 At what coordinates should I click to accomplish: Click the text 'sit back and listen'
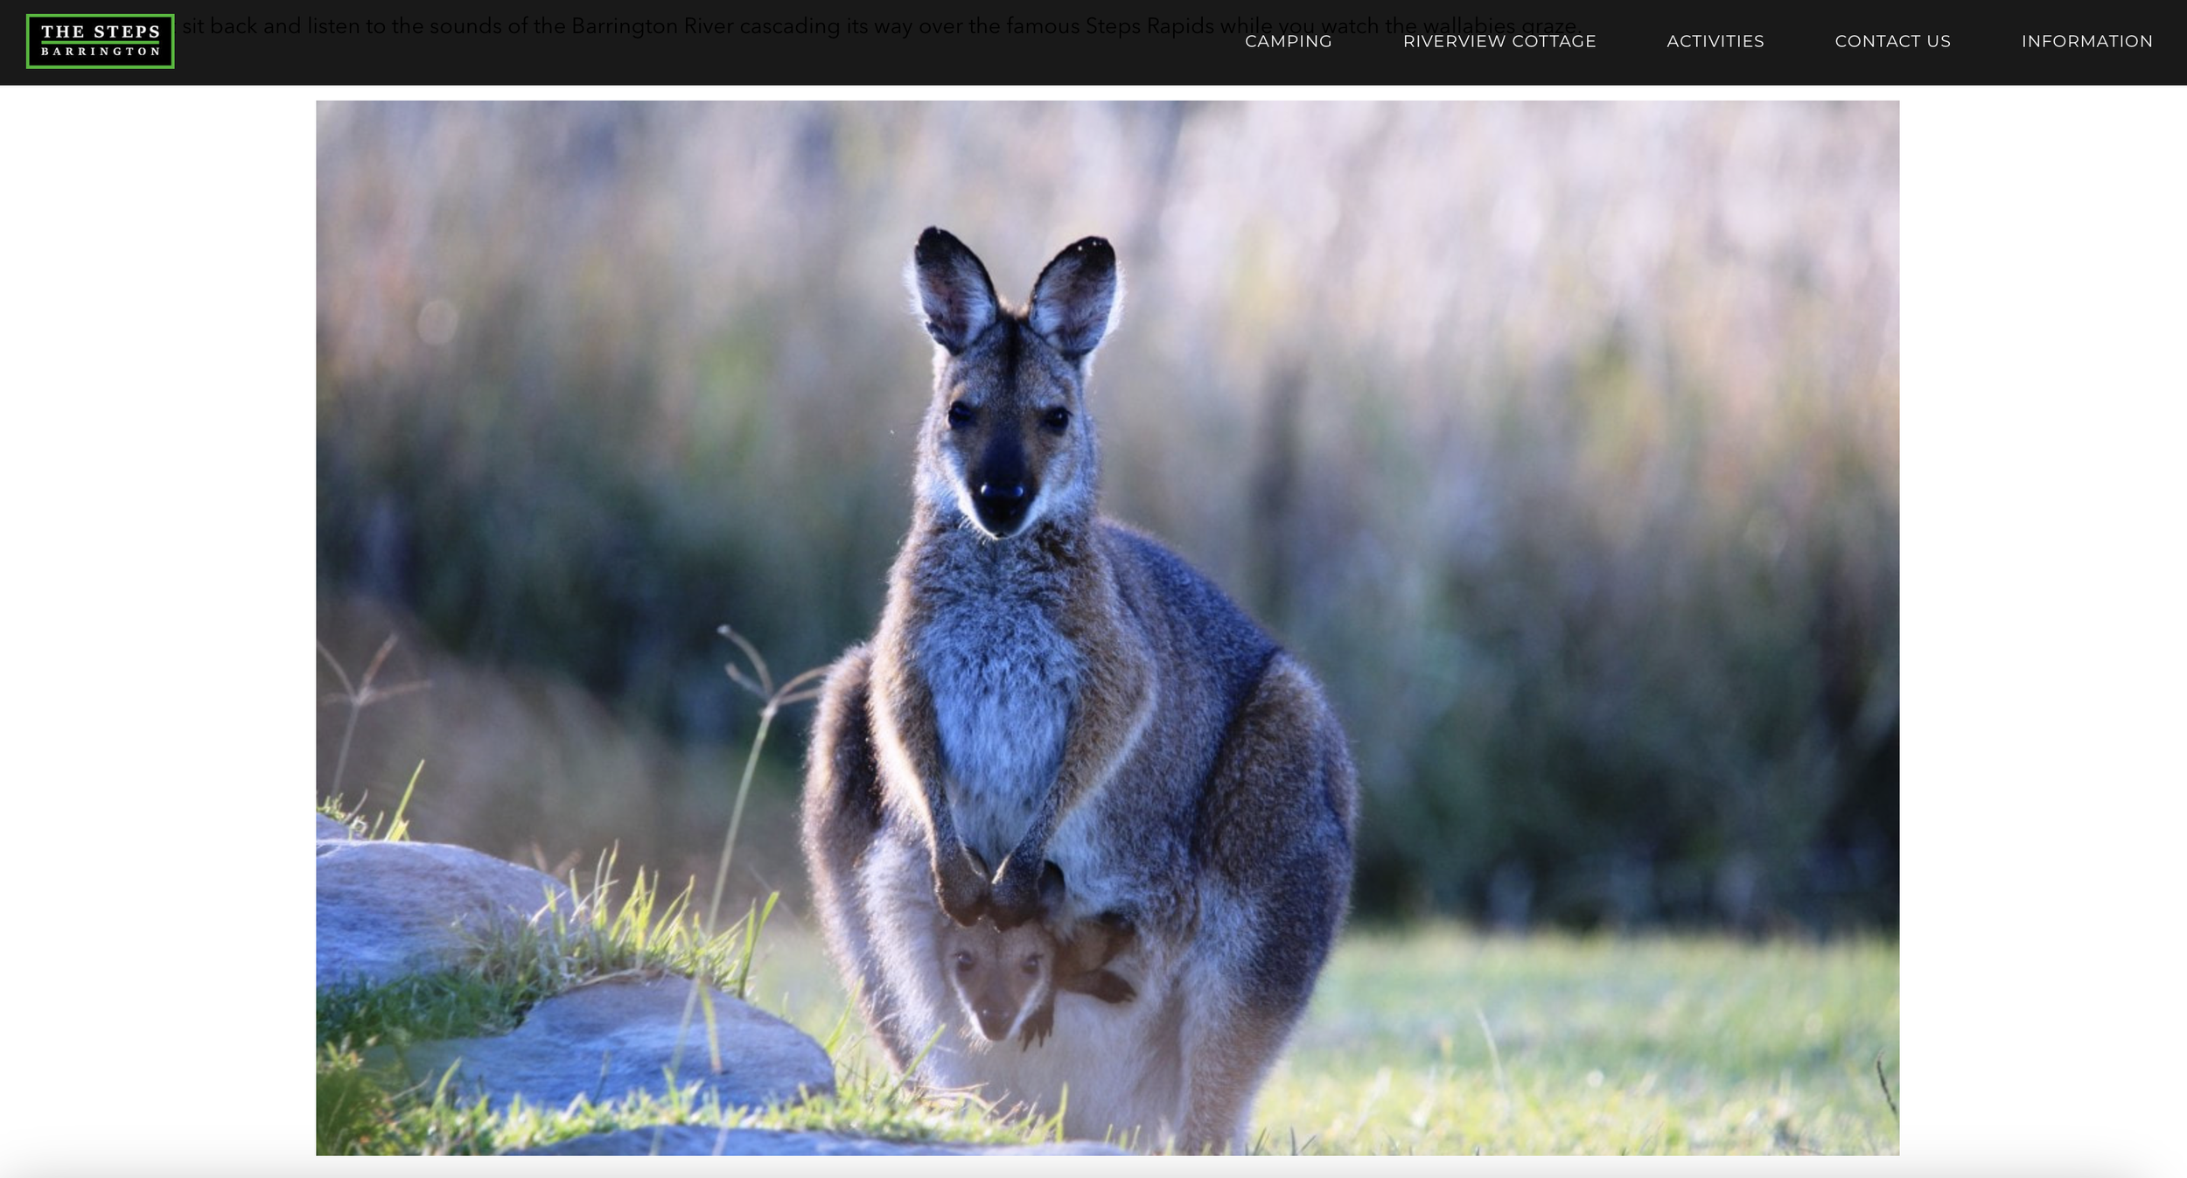(271, 26)
